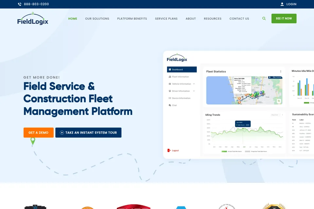Click the Logout text link
Image resolution: width=314 pixels, height=209 pixels.
click(175, 151)
